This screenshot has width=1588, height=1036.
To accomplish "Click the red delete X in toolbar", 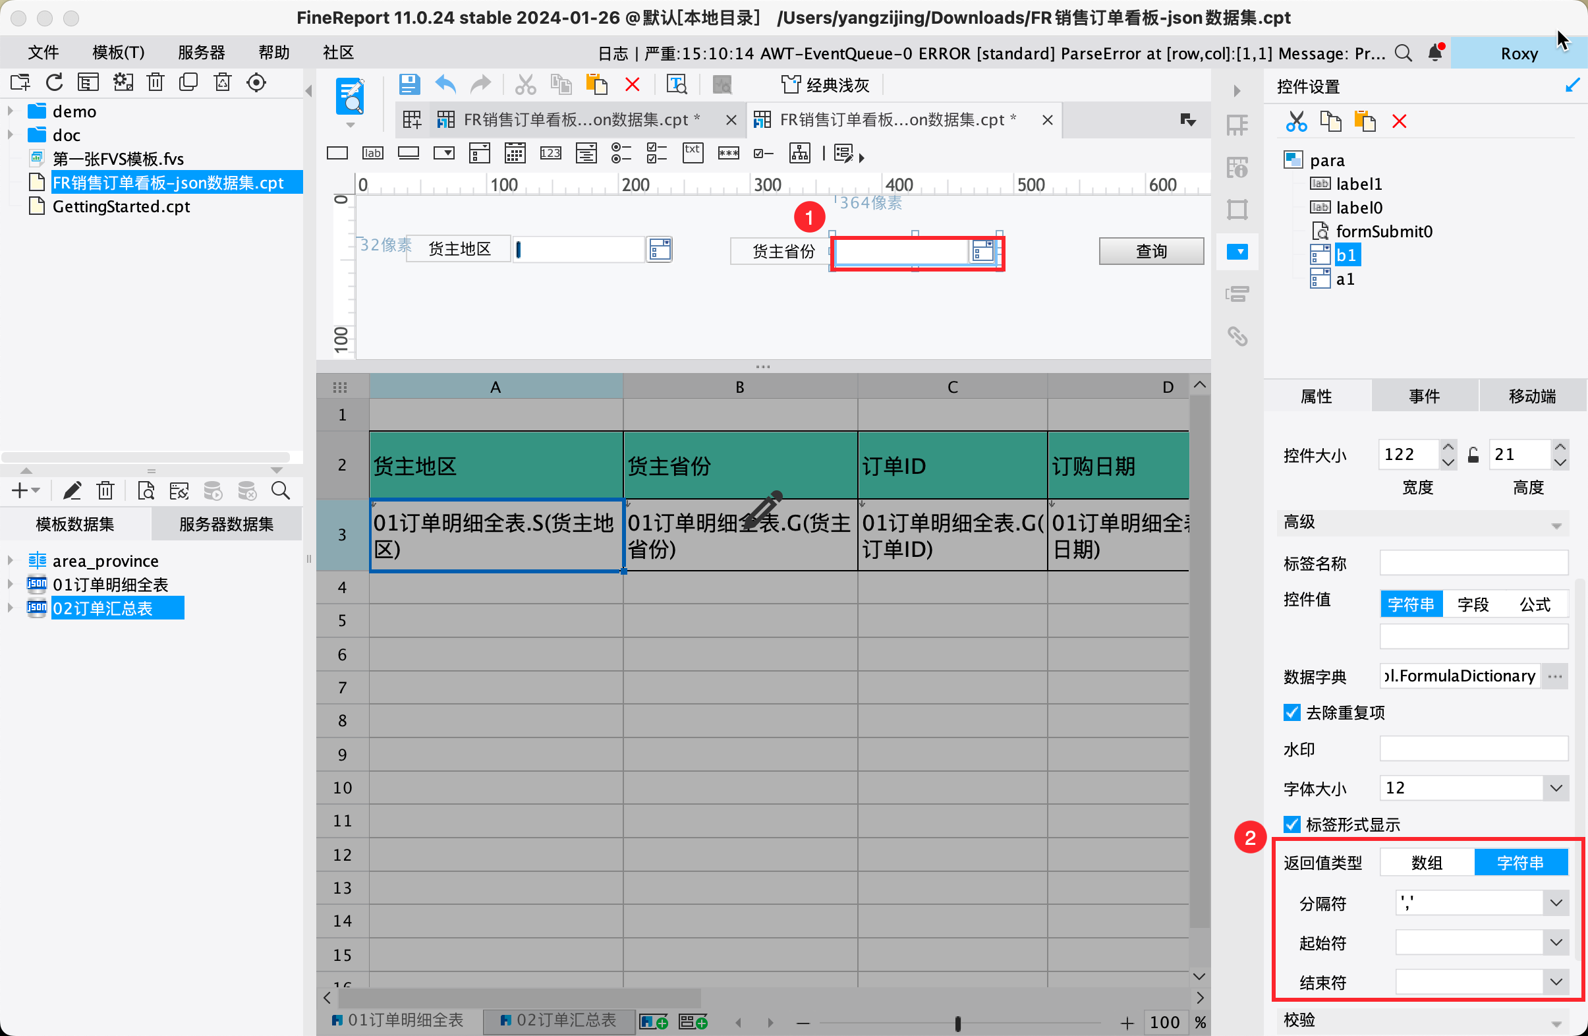I will [x=632, y=85].
